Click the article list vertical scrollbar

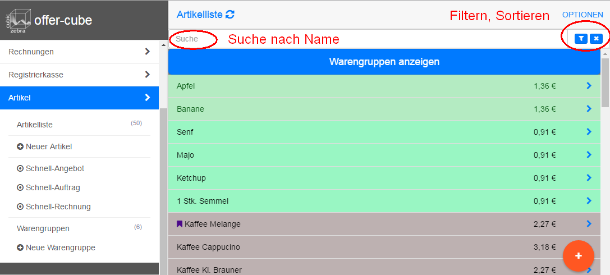tap(605, 90)
